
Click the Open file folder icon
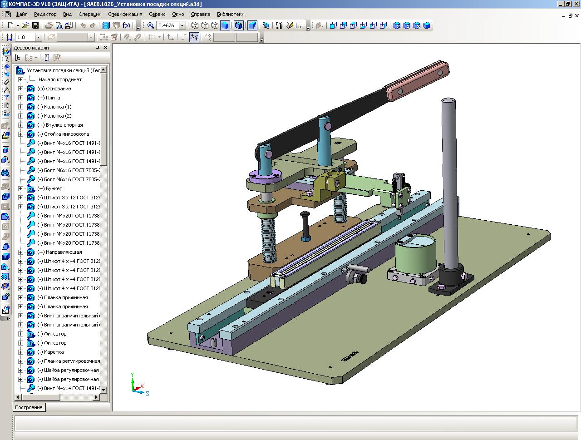25,25
